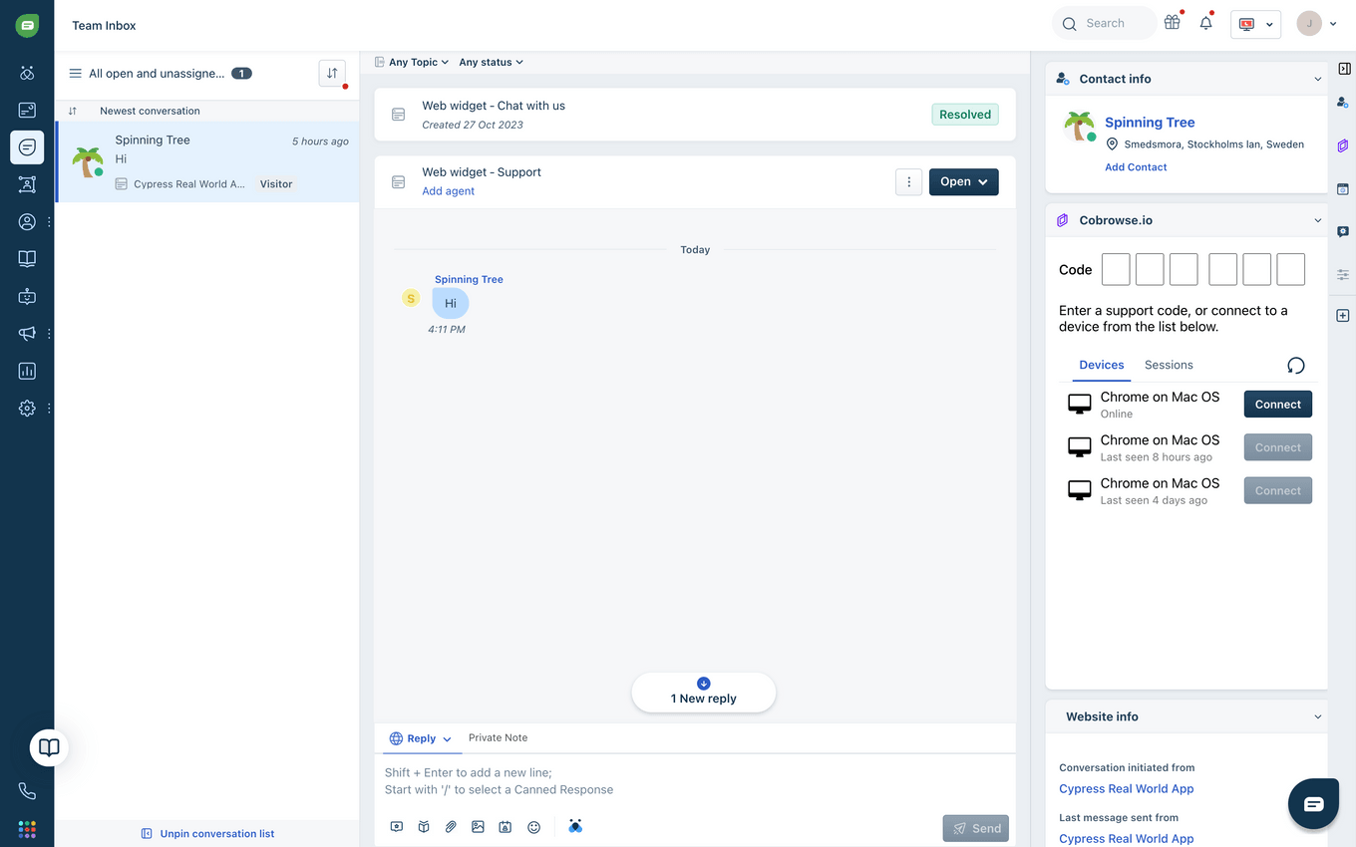Switch to the Private Note tab
Screen dimensions: 1356x847
pyautogui.click(x=498, y=738)
